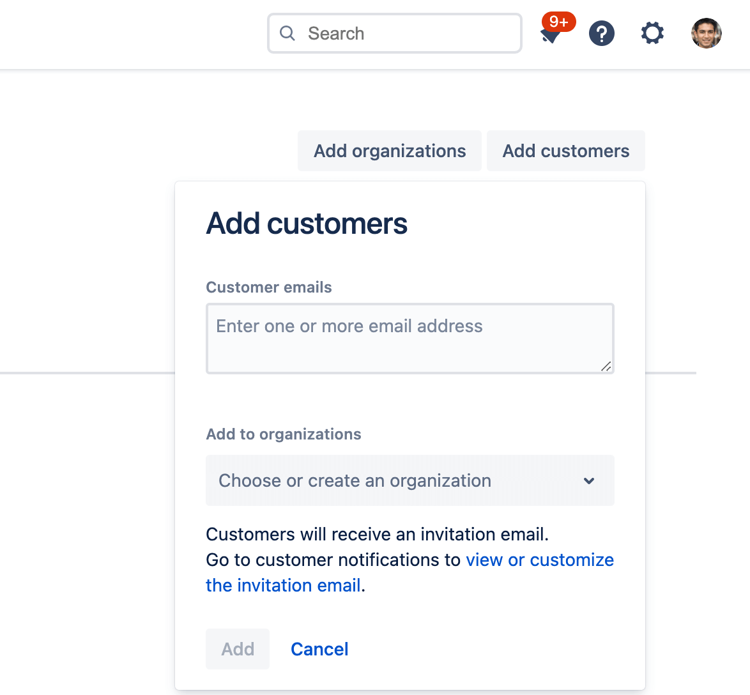Click inside the Customer emails box

[409, 339]
